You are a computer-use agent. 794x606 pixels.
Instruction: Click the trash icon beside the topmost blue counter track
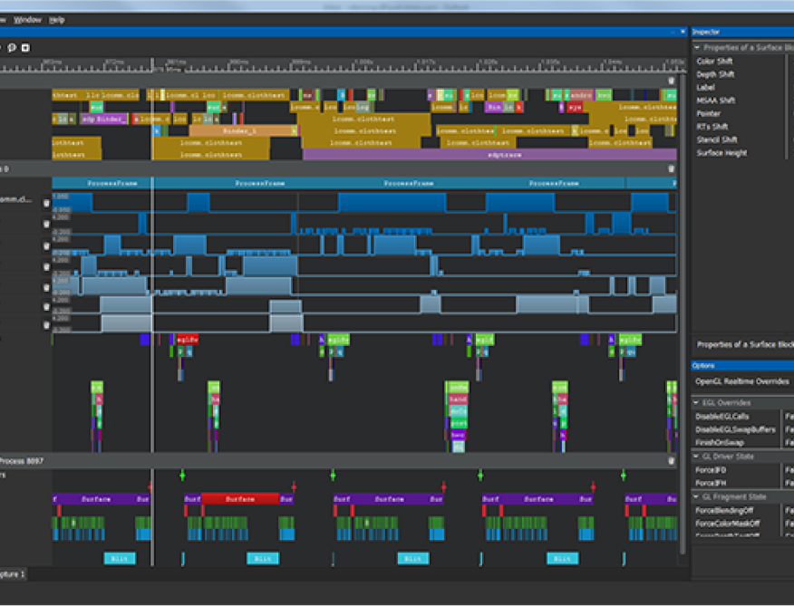coord(45,202)
